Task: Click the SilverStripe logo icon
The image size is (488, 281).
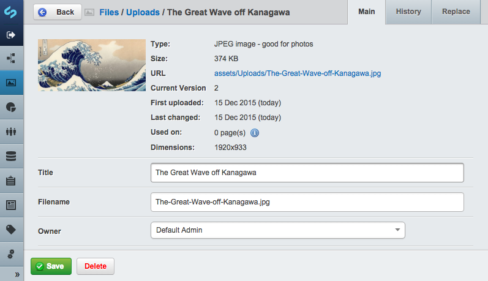Action: (x=12, y=12)
